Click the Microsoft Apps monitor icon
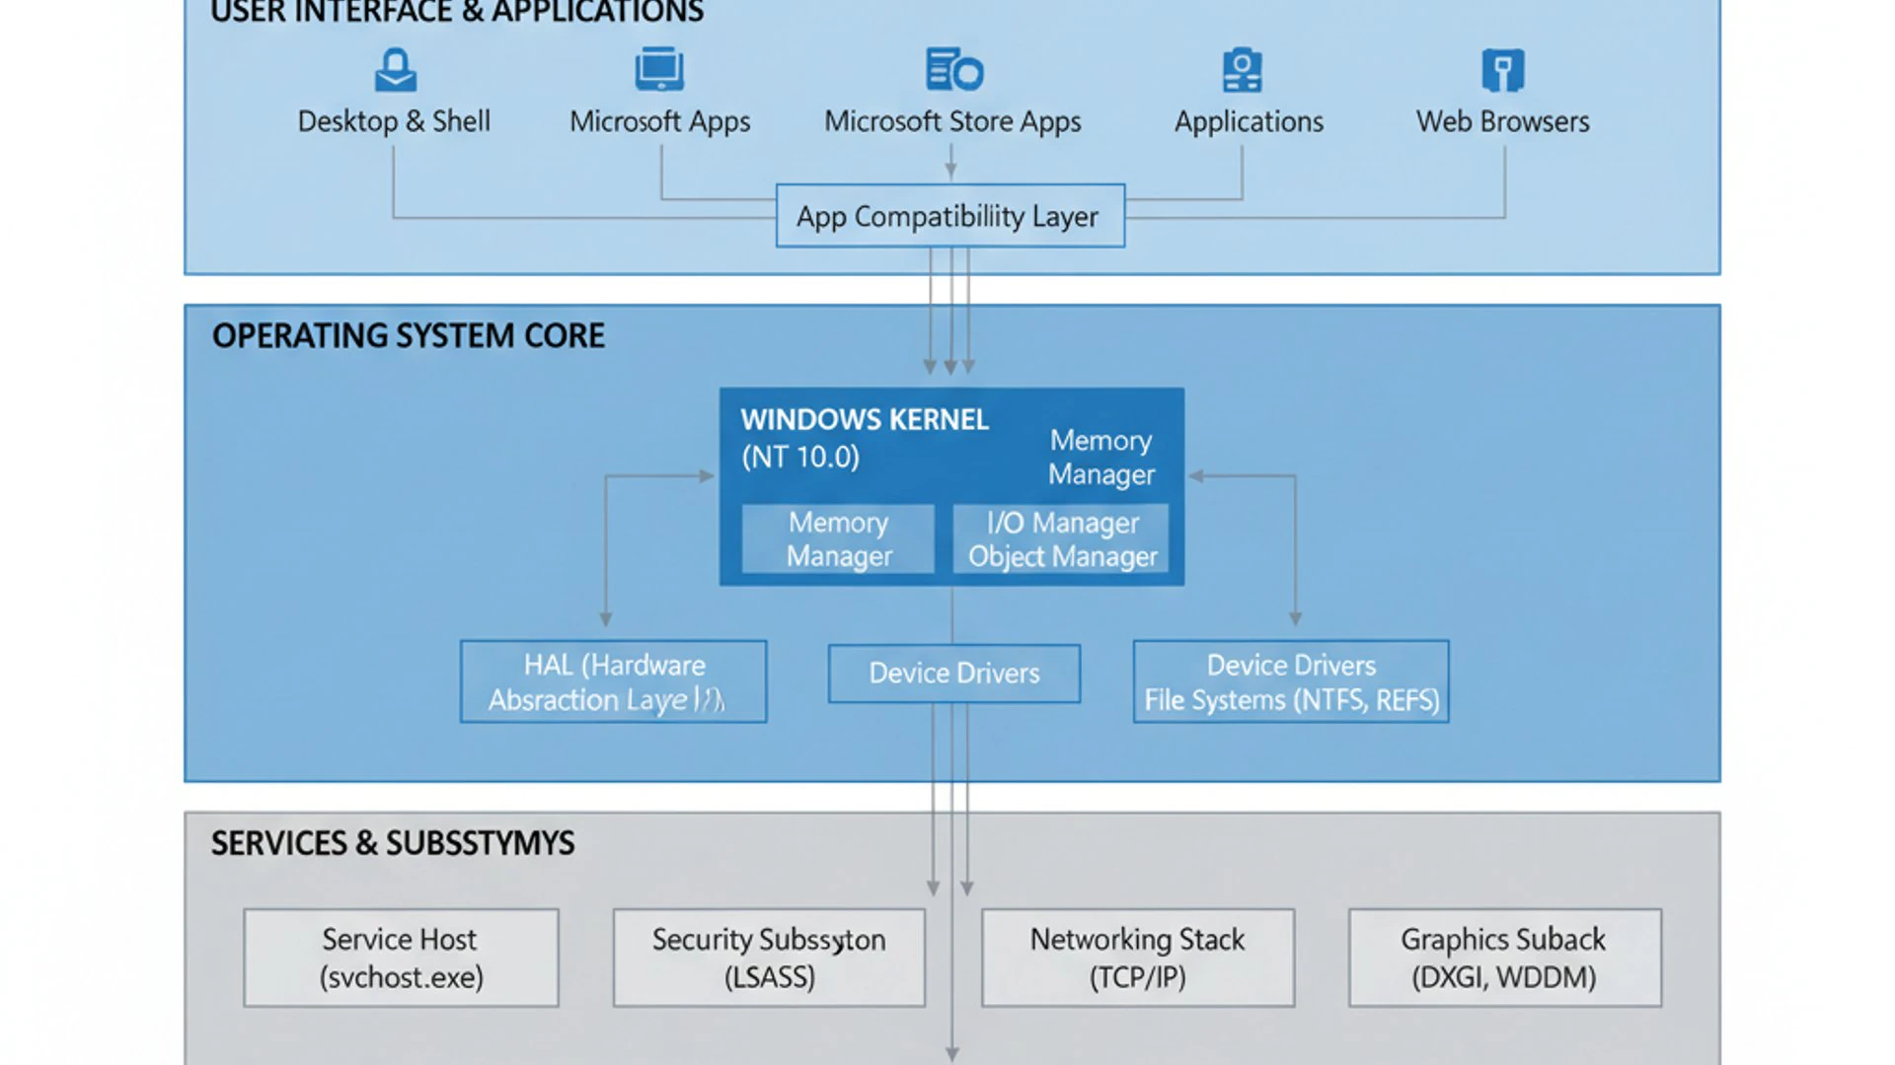Viewport: 1895px width, 1065px height. pos(659,69)
